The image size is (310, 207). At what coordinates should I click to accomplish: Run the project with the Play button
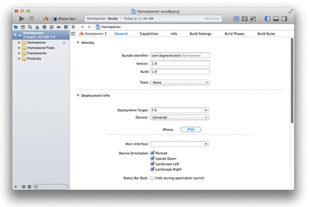coord(21,18)
